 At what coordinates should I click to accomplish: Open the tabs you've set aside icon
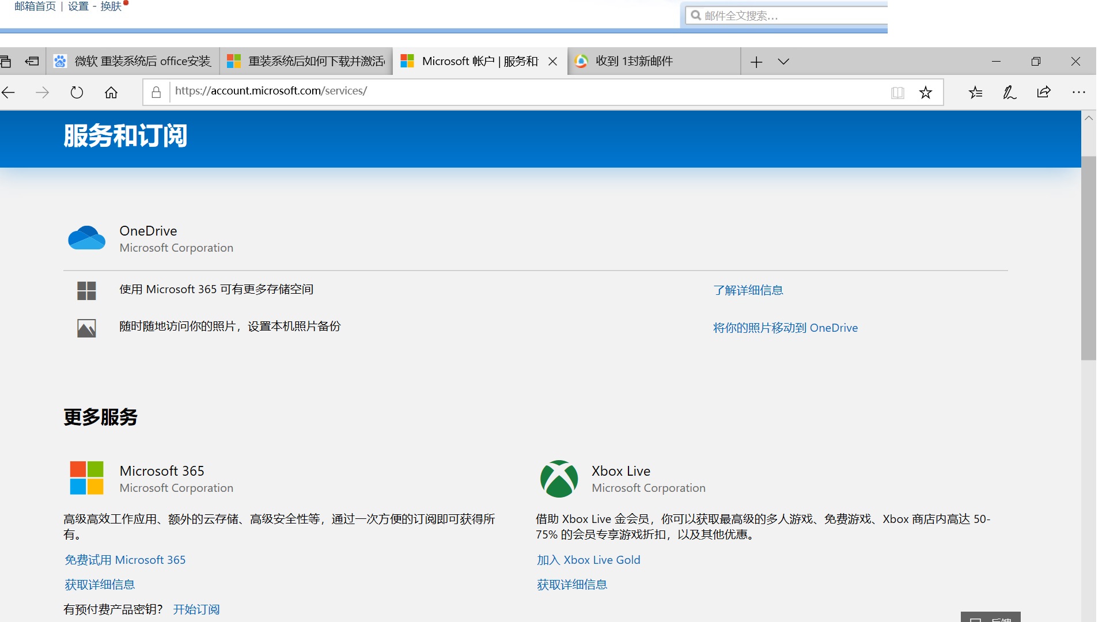click(x=5, y=61)
